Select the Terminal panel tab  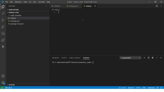coord(86,58)
